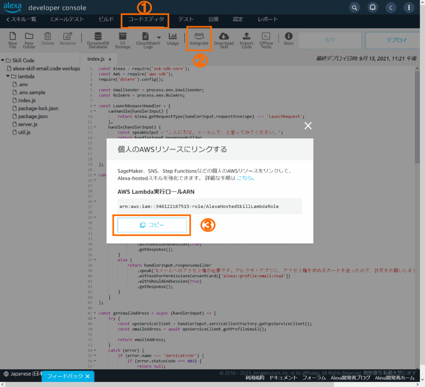Open the こちら link in the dialog

click(x=245, y=178)
